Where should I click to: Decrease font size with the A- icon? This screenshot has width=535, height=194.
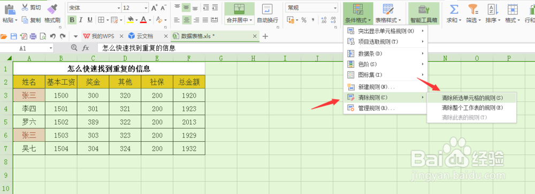click(164, 7)
